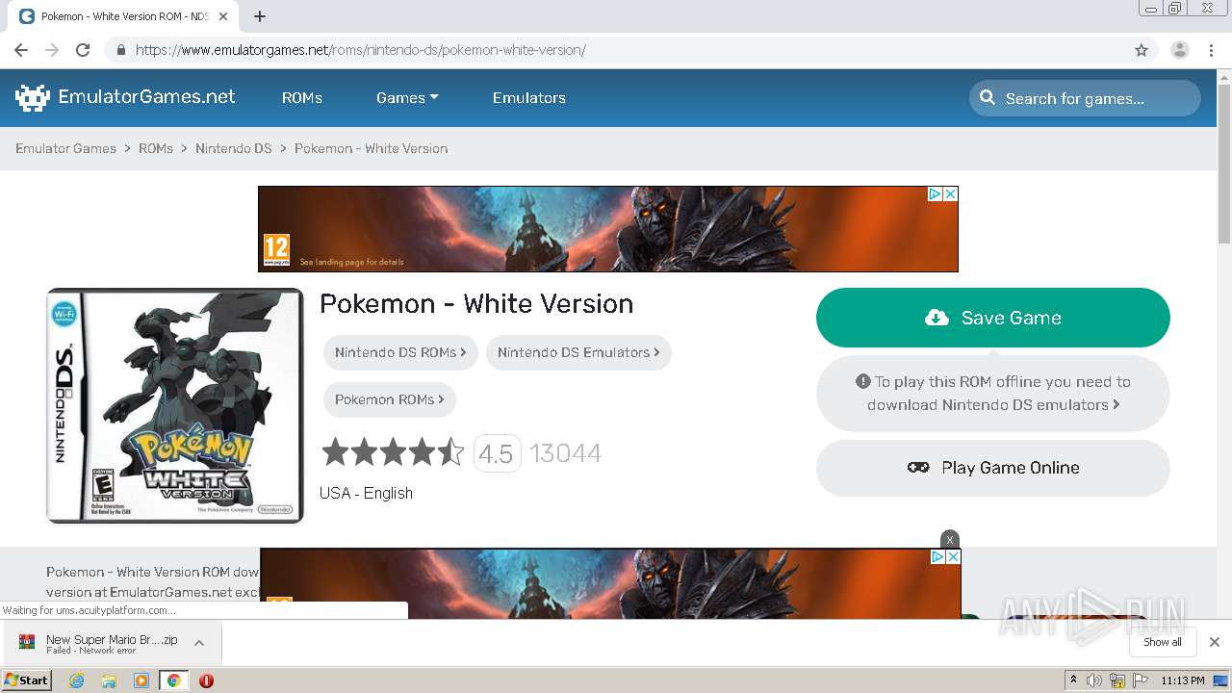The height and width of the screenshot is (693, 1232).
Task: Click the address bar URL
Action: [361, 50]
